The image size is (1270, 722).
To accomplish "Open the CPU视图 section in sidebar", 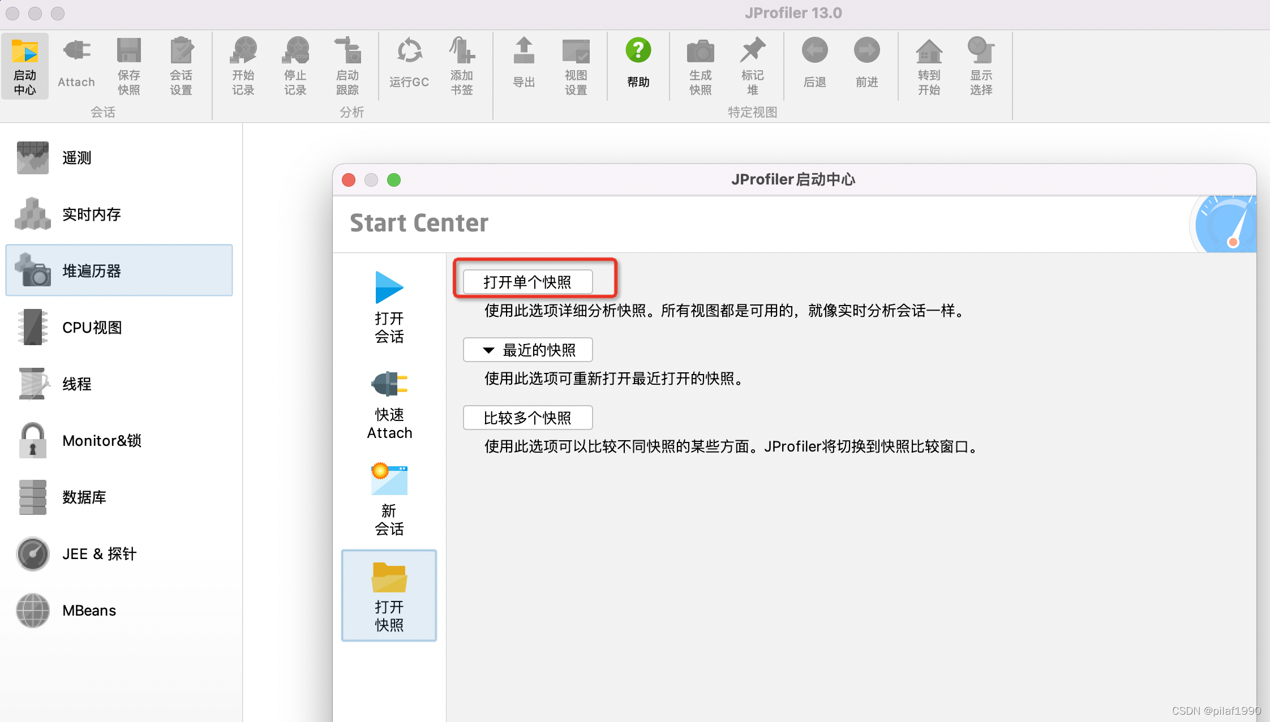I will (x=92, y=328).
